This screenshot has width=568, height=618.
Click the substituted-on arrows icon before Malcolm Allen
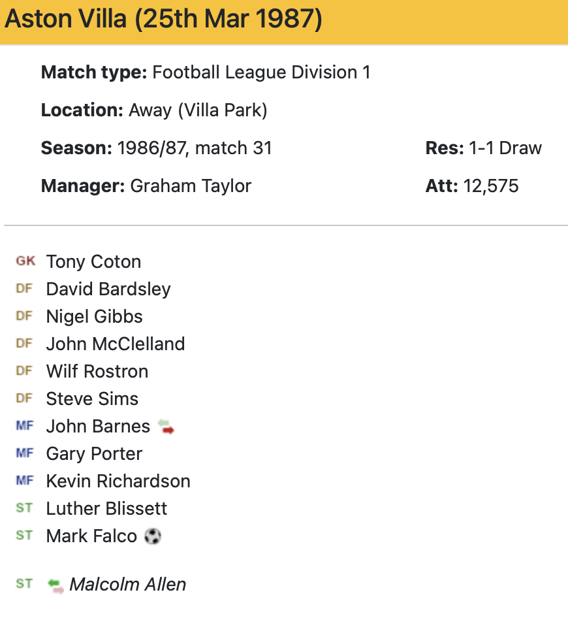[56, 585]
